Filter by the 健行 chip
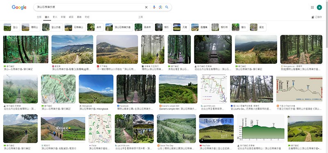The width and height of the screenshot is (328, 153). click(240, 27)
